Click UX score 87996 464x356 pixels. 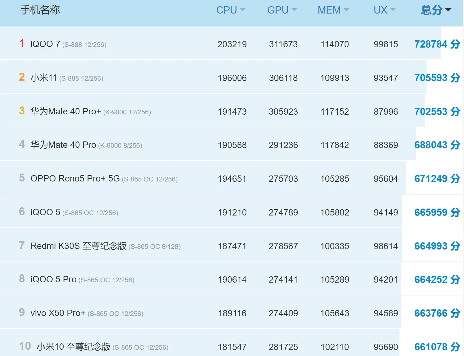(x=386, y=112)
